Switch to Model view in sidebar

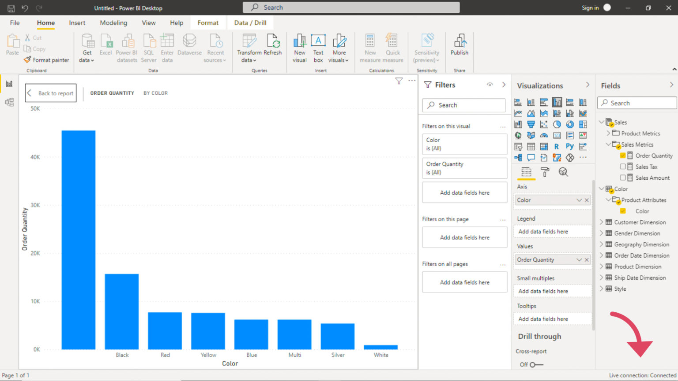(x=9, y=102)
